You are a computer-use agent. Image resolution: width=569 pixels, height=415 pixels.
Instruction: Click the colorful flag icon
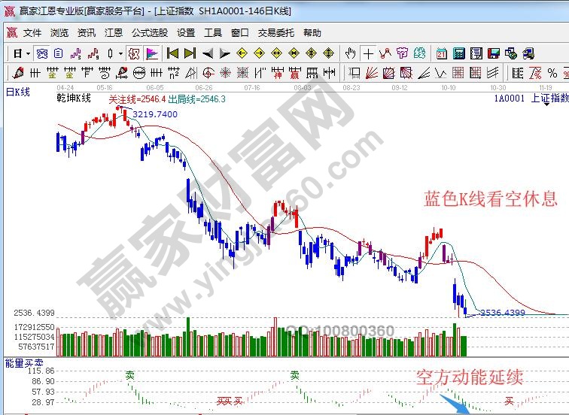[151, 53]
